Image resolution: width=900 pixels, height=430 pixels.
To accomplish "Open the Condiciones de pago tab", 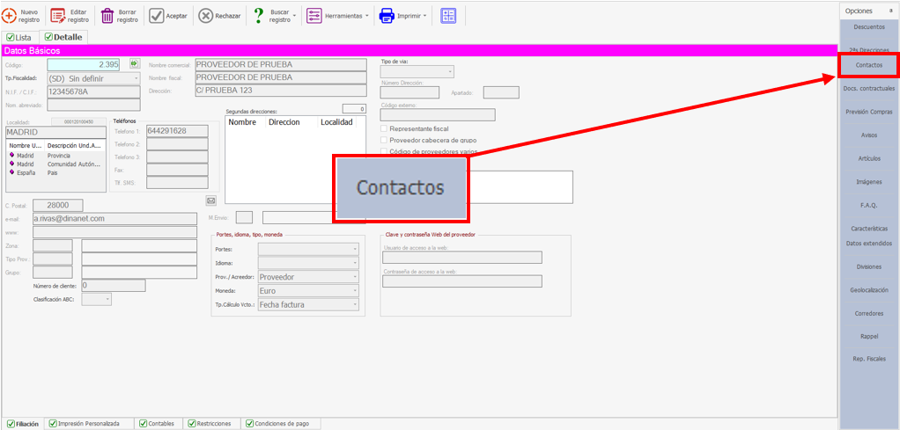I will point(277,424).
